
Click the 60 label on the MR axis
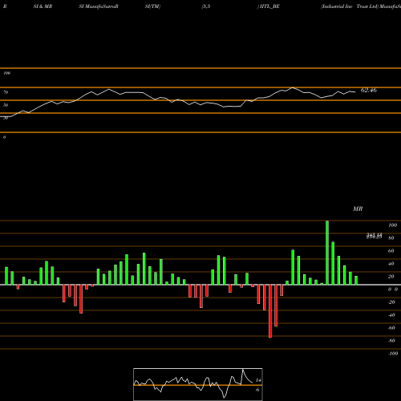pyautogui.click(x=391, y=251)
